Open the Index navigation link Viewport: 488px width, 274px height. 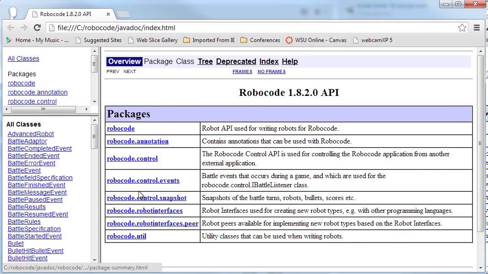(269, 61)
